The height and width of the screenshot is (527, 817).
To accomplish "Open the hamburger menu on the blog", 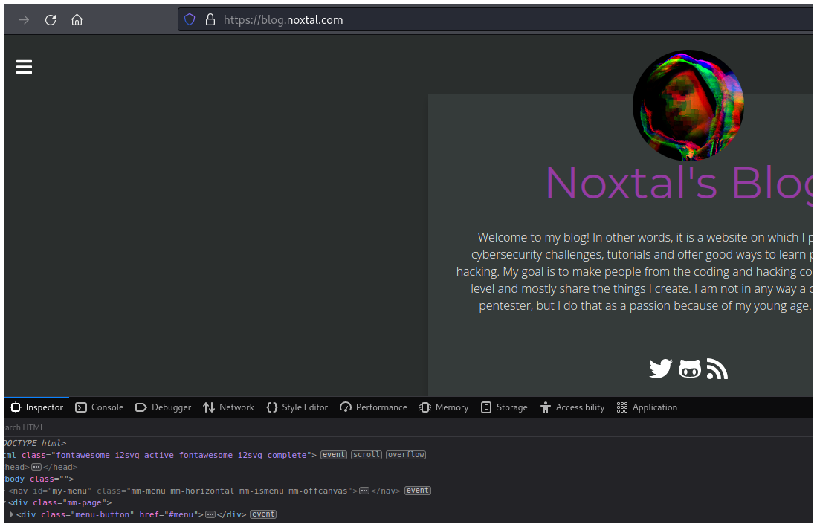I will click(x=24, y=68).
